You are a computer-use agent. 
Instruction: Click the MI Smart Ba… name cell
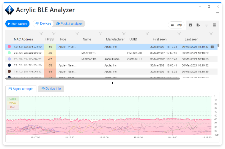point(90,59)
